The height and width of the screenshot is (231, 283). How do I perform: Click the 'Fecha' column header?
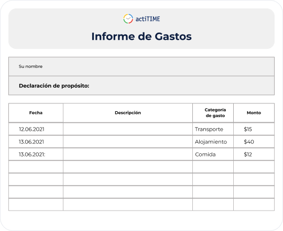(x=36, y=113)
